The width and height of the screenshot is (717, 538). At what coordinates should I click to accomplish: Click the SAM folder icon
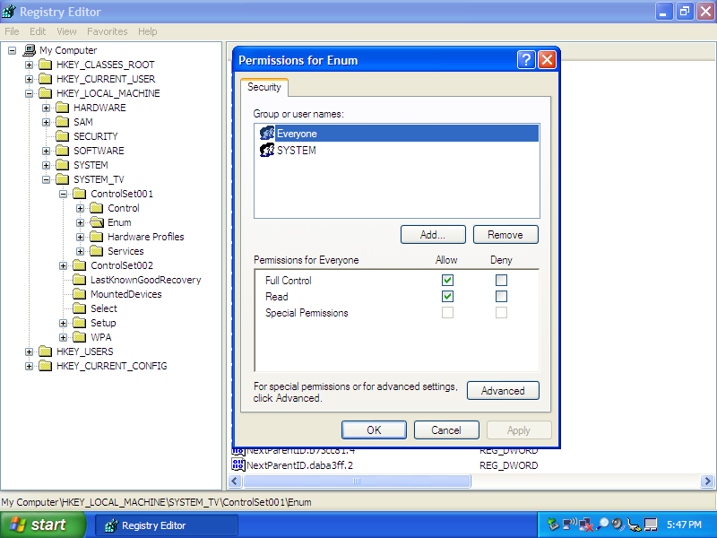tap(62, 122)
